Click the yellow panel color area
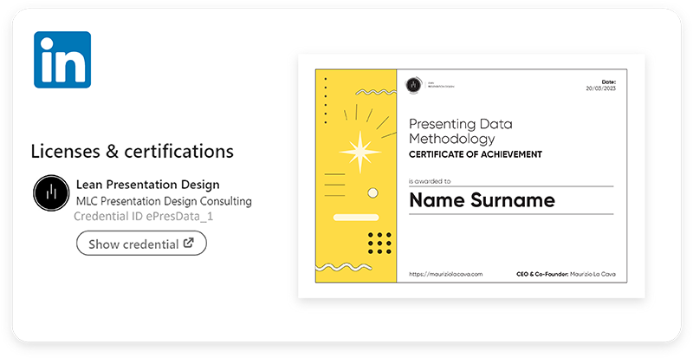The image size is (693, 358). [356, 176]
